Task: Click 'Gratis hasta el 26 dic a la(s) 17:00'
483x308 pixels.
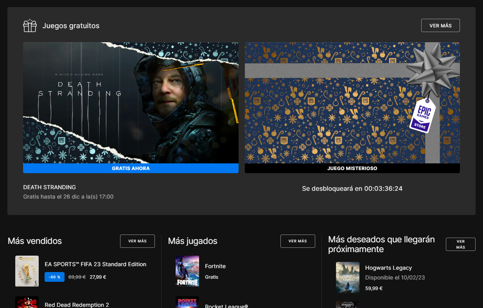Action: click(68, 197)
